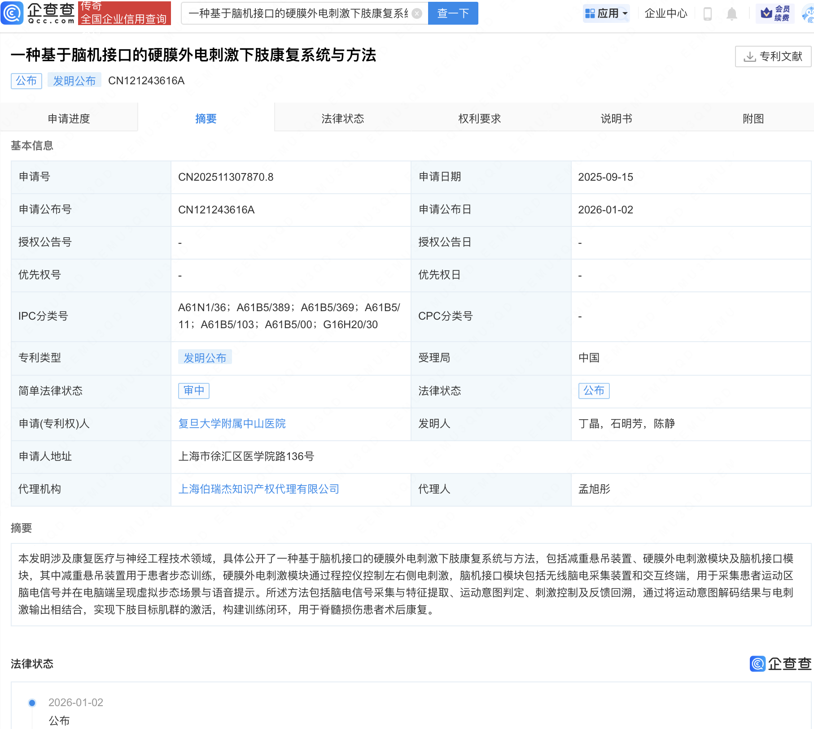The width and height of the screenshot is (814, 729).
Task: Go to the 申请进度 tab
Action: coord(69,118)
